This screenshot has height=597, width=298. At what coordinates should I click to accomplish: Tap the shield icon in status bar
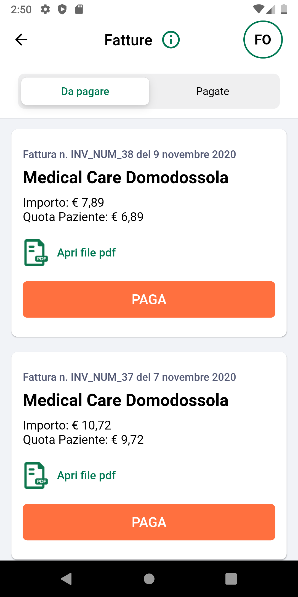tap(62, 9)
